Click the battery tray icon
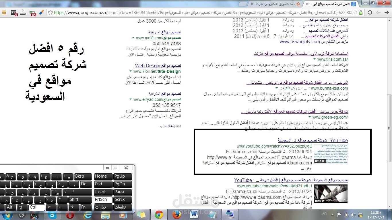 click(346, 215)
